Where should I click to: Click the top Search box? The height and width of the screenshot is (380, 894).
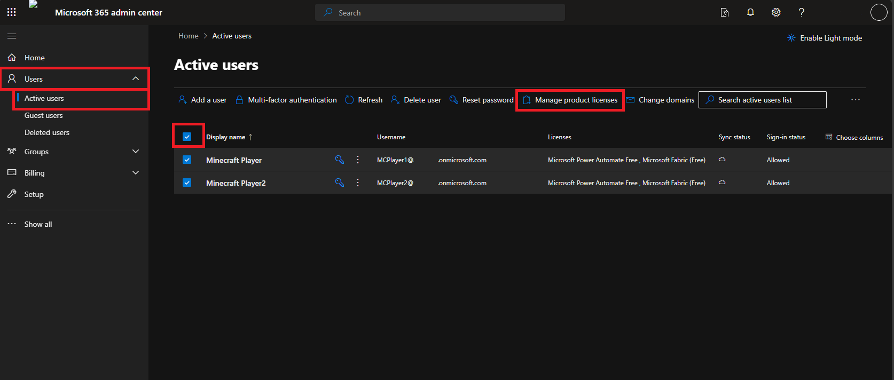click(440, 12)
